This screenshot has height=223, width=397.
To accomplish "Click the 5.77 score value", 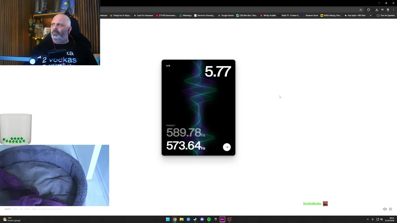I will [218, 72].
